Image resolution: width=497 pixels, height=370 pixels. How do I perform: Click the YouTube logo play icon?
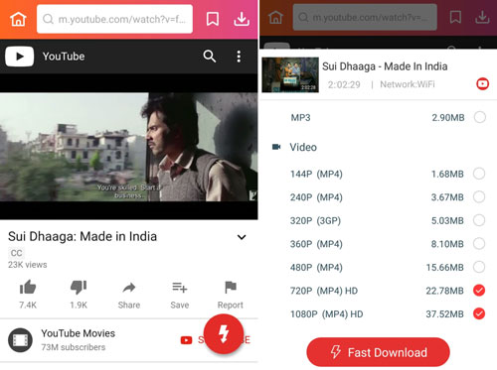pos(19,57)
